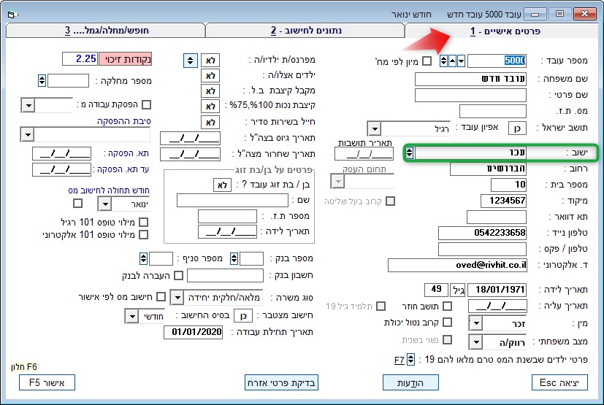Open the הודעות button
The image size is (604, 405).
pyautogui.click(x=410, y=382)
